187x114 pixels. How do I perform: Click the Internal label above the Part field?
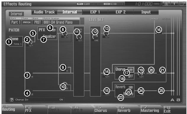(16, 14)
